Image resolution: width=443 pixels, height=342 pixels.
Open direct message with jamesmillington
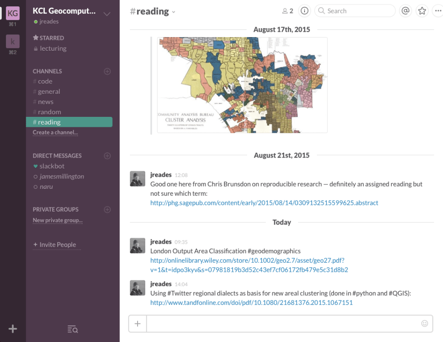(x=62, y=177)
